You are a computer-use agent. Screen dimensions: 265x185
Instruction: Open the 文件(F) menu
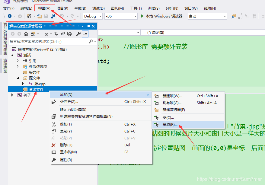tap(9, 8)
